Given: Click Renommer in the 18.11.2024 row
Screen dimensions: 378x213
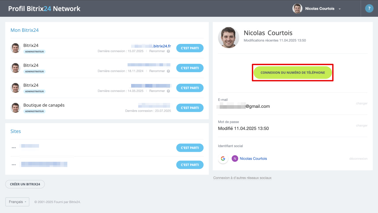Looking at the screenshot, I should (157, 71).
